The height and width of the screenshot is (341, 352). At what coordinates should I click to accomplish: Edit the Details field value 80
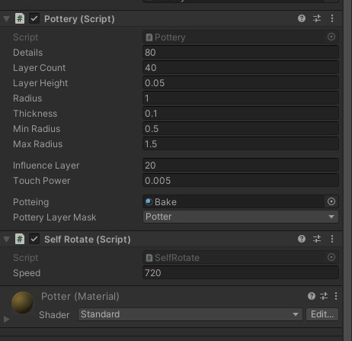tap(241, 53)
